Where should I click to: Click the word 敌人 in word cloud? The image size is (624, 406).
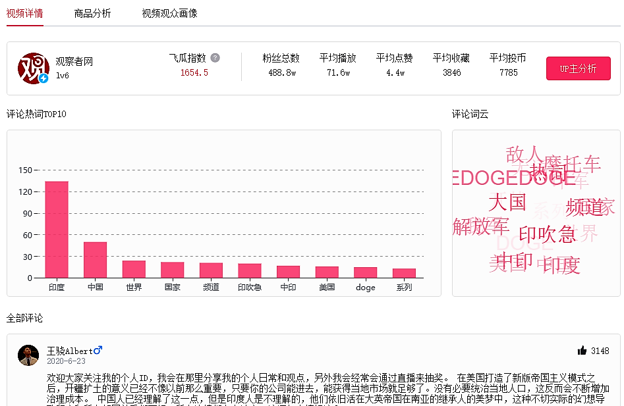[523, 154]
